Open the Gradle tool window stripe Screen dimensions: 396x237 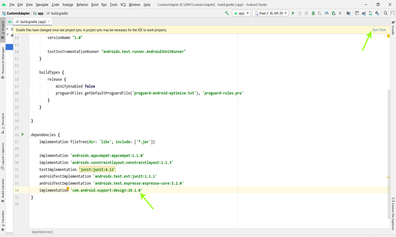pos(393,28)
